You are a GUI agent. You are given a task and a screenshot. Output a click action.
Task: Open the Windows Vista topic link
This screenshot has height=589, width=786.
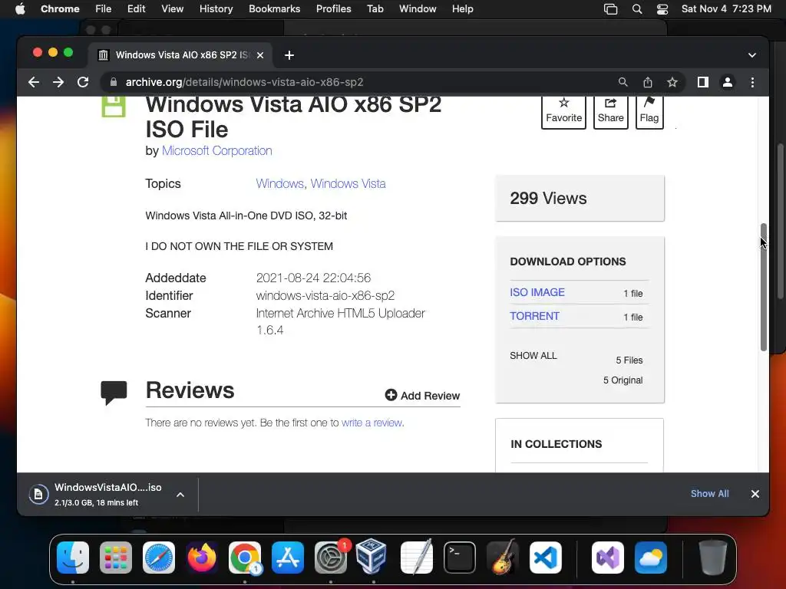[348, 184]
